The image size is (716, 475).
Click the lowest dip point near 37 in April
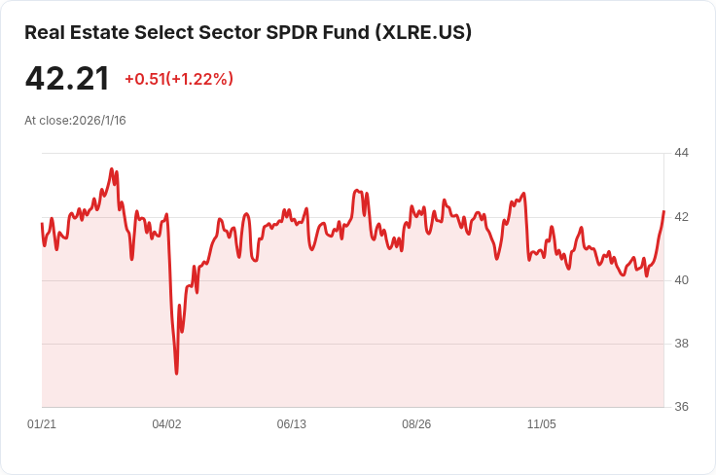[x=177, y=373]
